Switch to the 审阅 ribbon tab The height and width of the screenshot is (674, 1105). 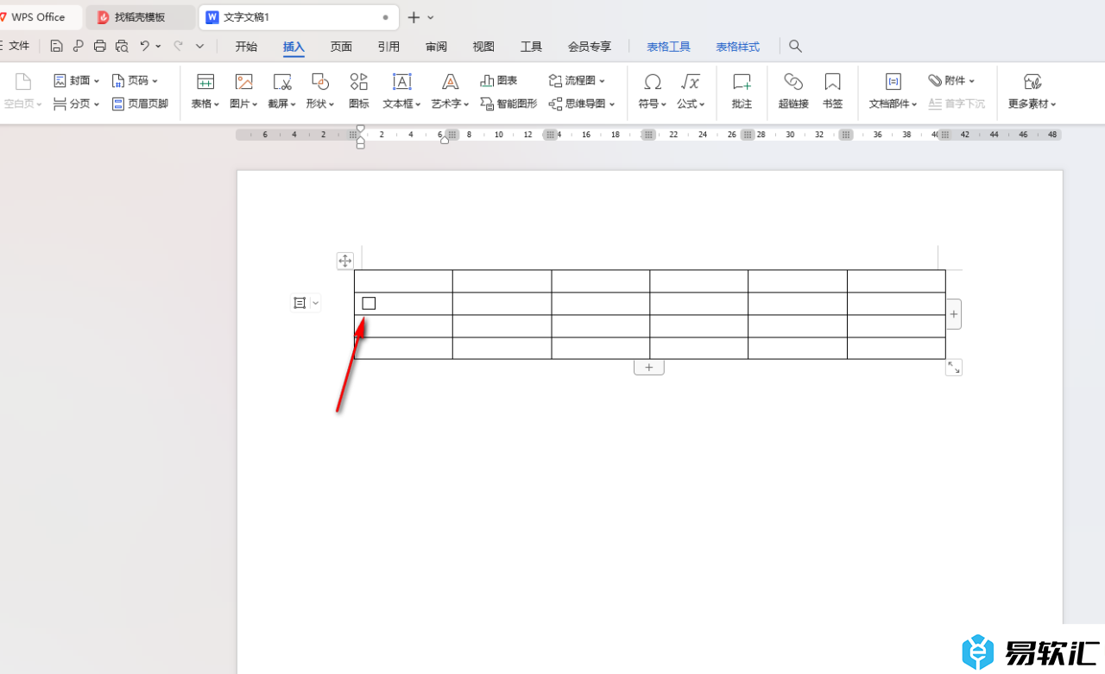pyautogui.click(x=436, y=47)
